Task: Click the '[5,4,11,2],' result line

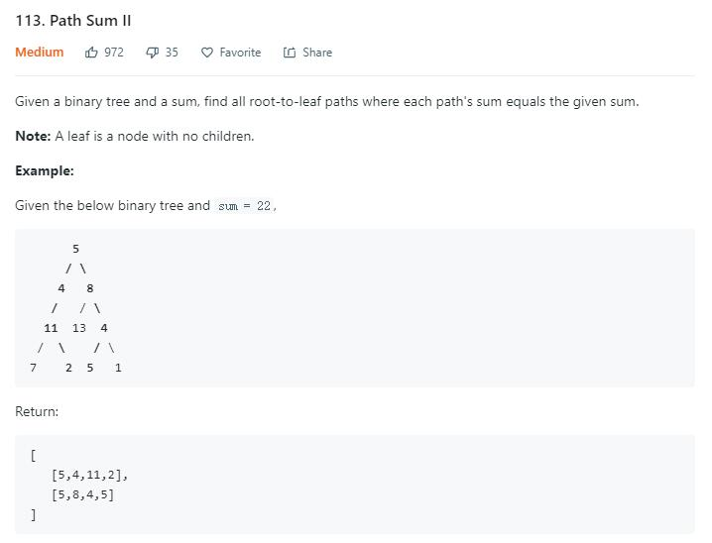Action: point(90,475)
